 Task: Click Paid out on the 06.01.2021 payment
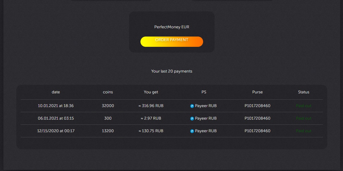304,118
